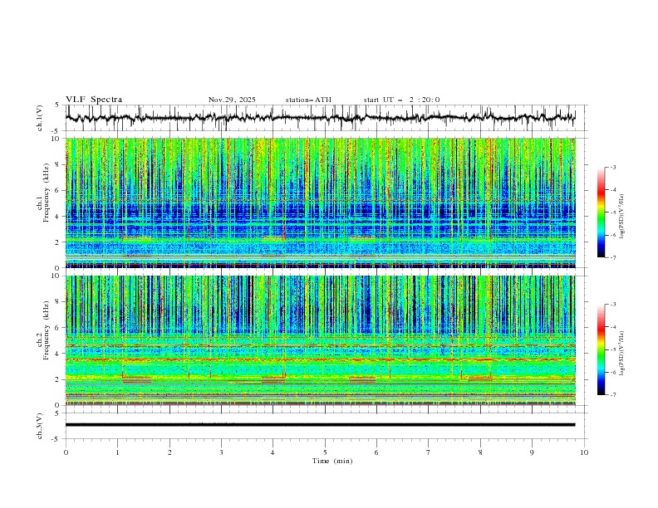Click inside the ch.2 spectrogram panel

tap(320, 340)
